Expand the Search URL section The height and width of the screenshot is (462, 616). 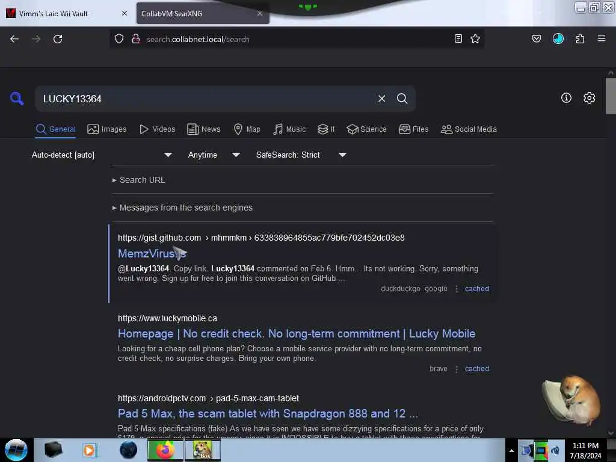(x=139, y=180)
